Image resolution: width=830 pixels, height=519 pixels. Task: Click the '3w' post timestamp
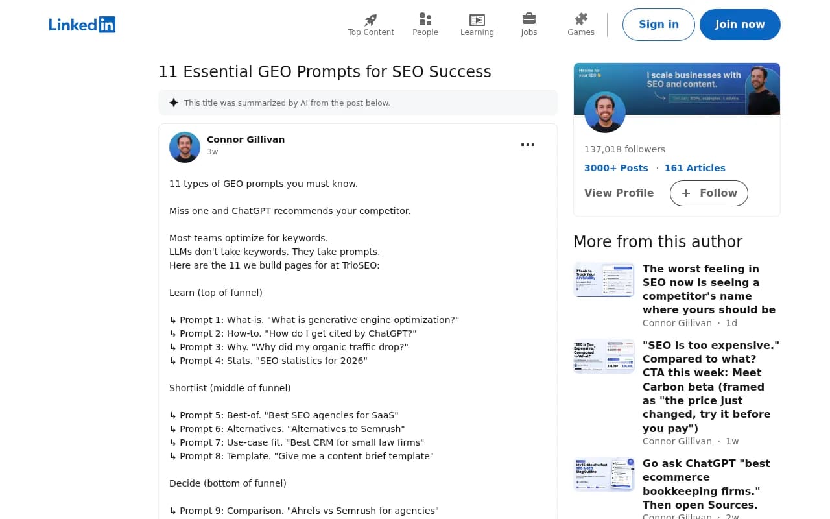coord(213,152)
